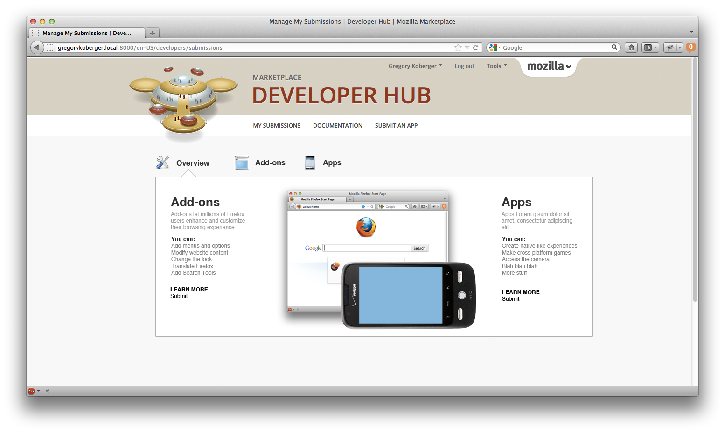Click the magnifier icon in the search box

coord(614,47)
